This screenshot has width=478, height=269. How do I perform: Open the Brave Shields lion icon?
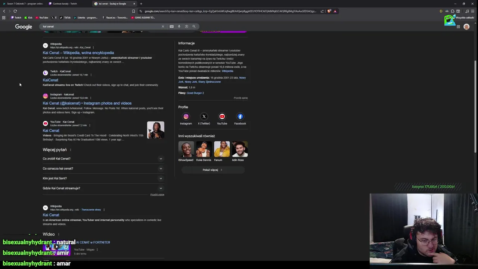pyautogui.click(x=329, y=11)
